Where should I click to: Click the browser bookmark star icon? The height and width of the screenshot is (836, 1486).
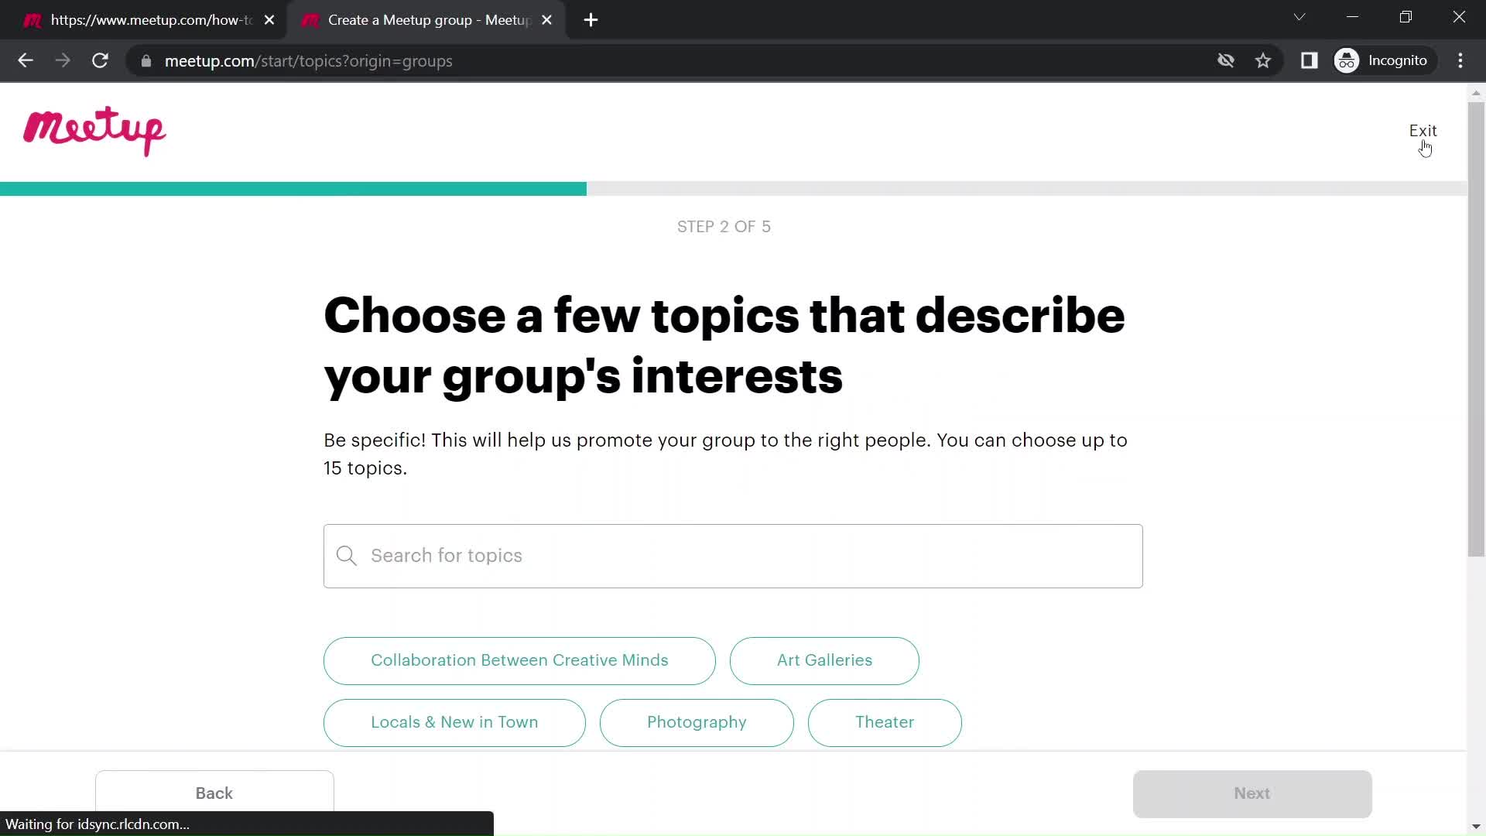pyautogui.click(x=1262, y=60)
